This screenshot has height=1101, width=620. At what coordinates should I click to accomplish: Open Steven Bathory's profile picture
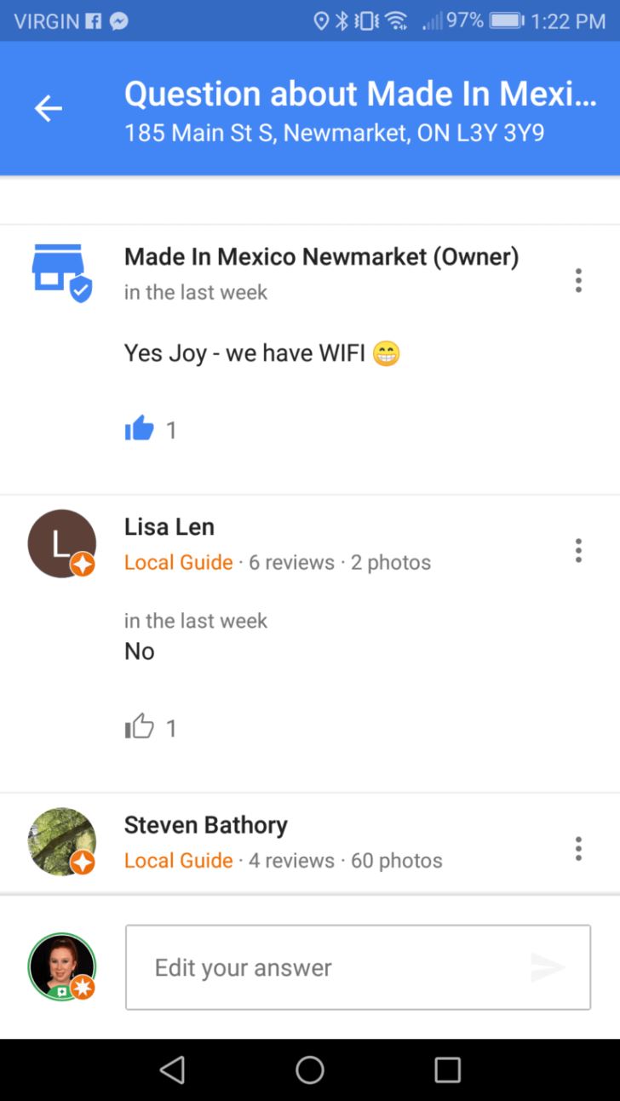point(61,842)
